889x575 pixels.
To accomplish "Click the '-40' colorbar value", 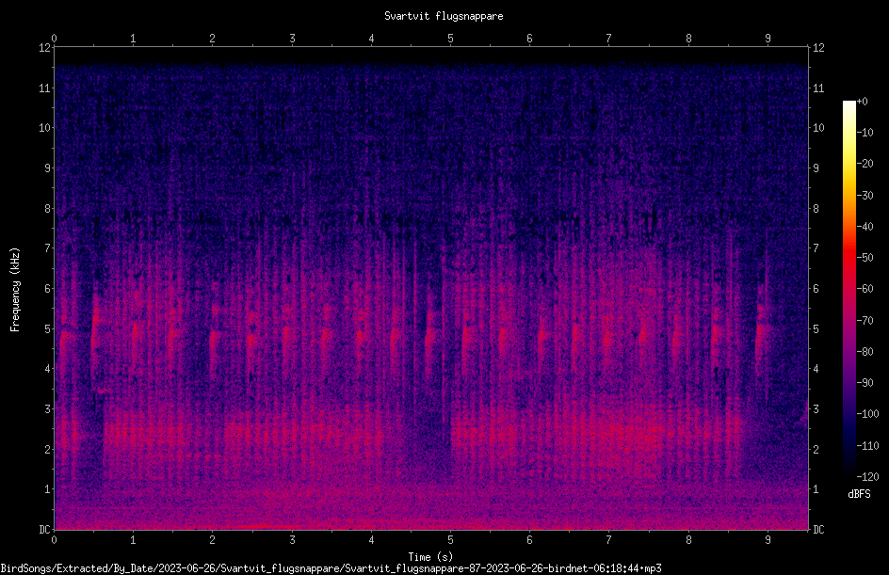I will (865, 227).
